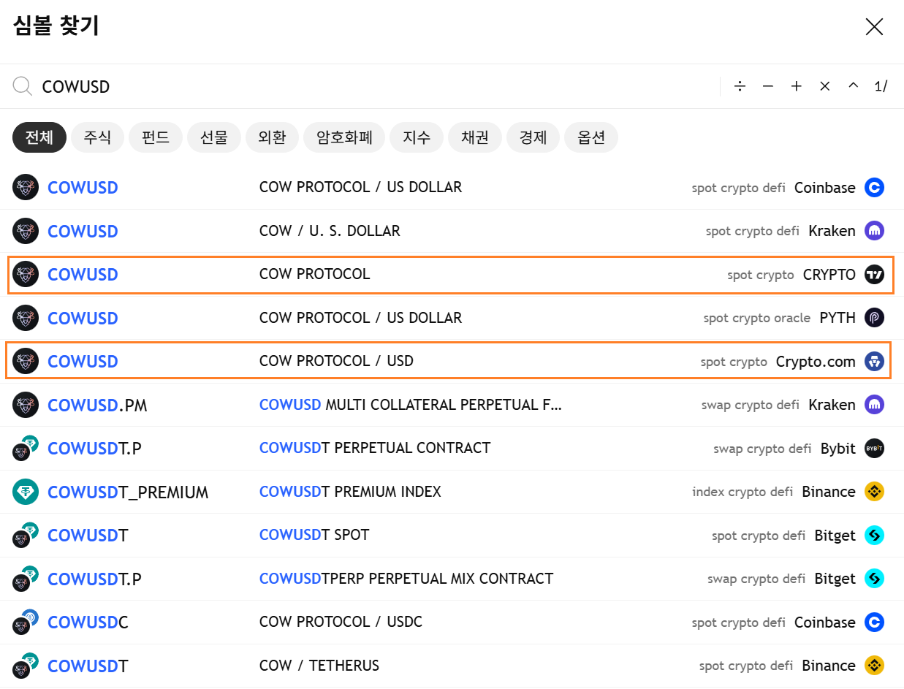Image resolution: width=904 pixels, height=689 pixels.
Task: Click COW coin icon on Coinbase COWUSD row
Action: coord(26,188)
